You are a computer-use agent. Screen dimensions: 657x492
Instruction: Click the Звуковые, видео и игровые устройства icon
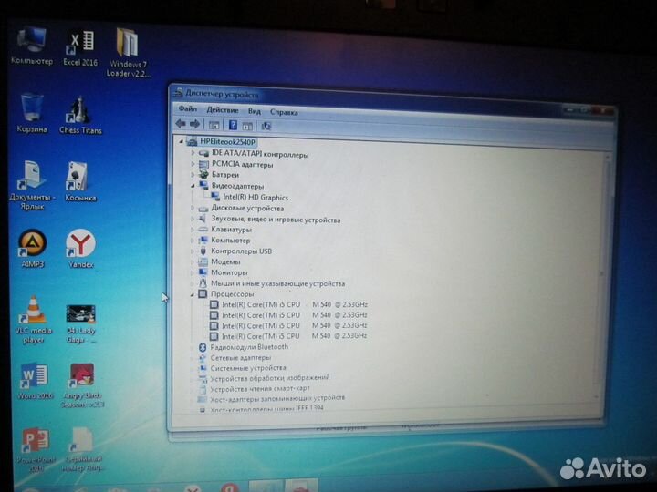(x=203, y=219)
